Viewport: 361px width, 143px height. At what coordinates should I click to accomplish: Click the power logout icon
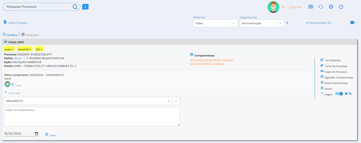[341, 7]
